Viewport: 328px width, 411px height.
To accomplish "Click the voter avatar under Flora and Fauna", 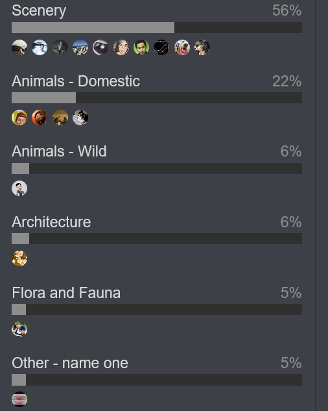I will pyautogui.click(x=19, y=329).
